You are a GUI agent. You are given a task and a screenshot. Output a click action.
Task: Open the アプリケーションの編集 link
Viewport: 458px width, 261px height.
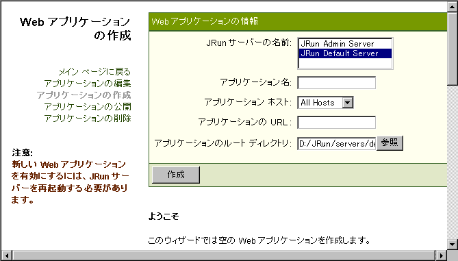(x=88, y=84)
